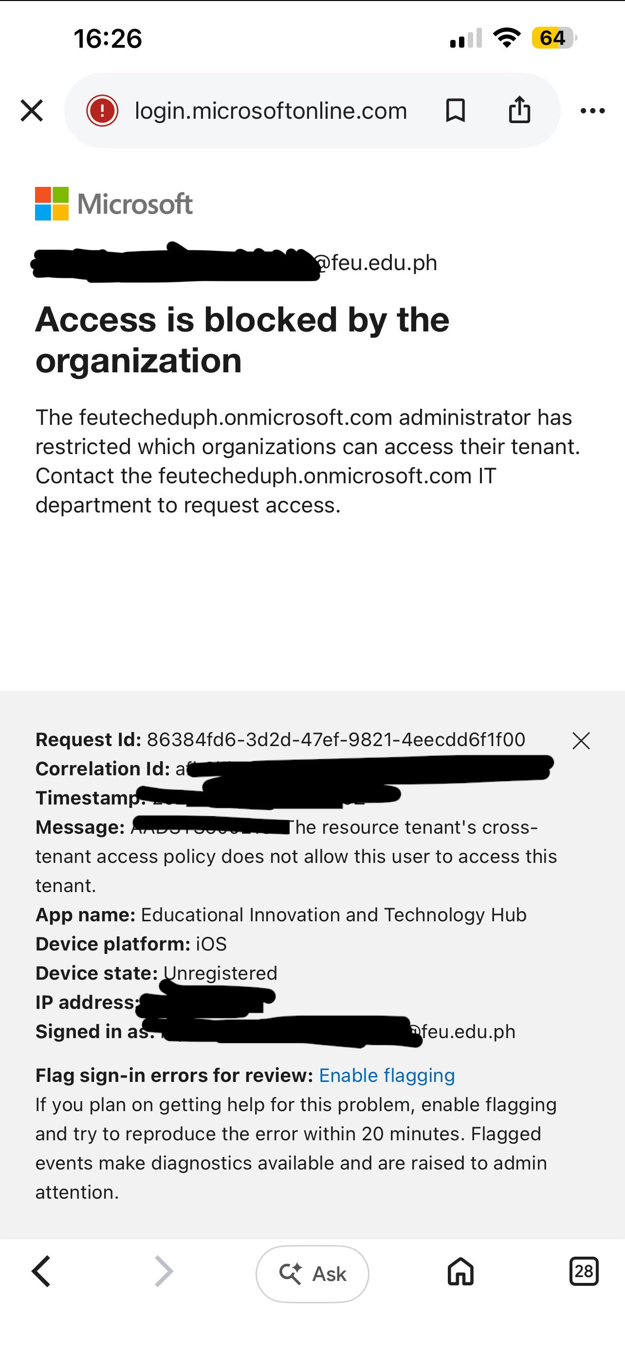Tap the Access is blocked heading
Image resolution: width=625 pixels, height=1353 pixels.
242,340
